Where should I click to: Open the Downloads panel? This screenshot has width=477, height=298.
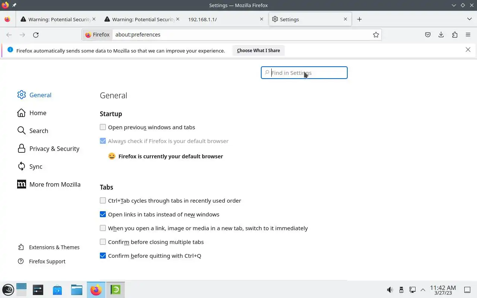pyautogui.click(x=441, y=35)
